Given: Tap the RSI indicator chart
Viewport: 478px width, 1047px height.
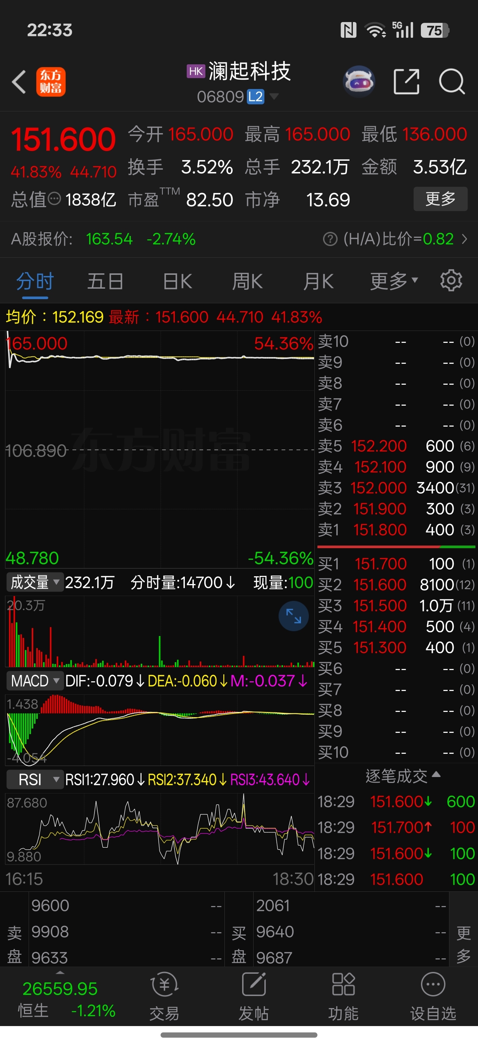Looking at the screenshot, I should click(x=159, y=829).
